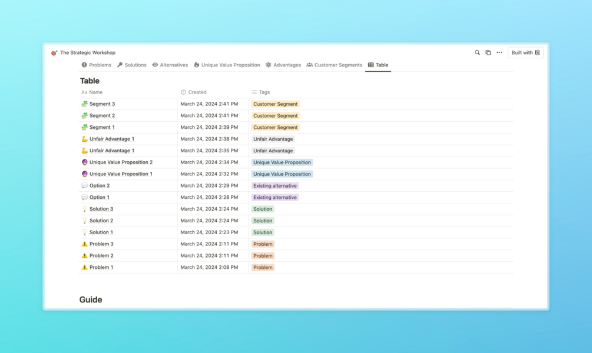Open the Problem 3 entry
592x353 pixels.
(101, 244)
